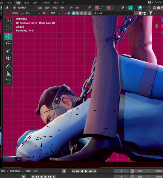Toggle the highlighted object filter icon

tap(74, 13)
